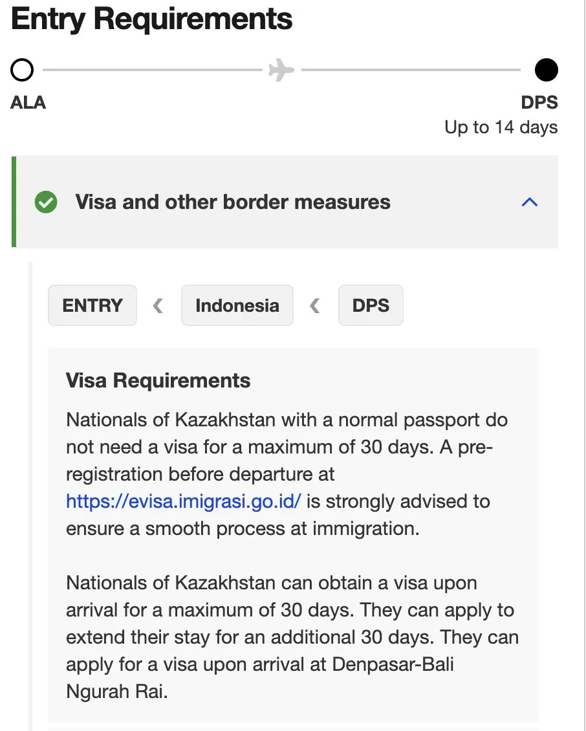The width and height of the screenshot is (586, 731).
Task: Click the DPS airport code under the route
Action: point(539,103)
